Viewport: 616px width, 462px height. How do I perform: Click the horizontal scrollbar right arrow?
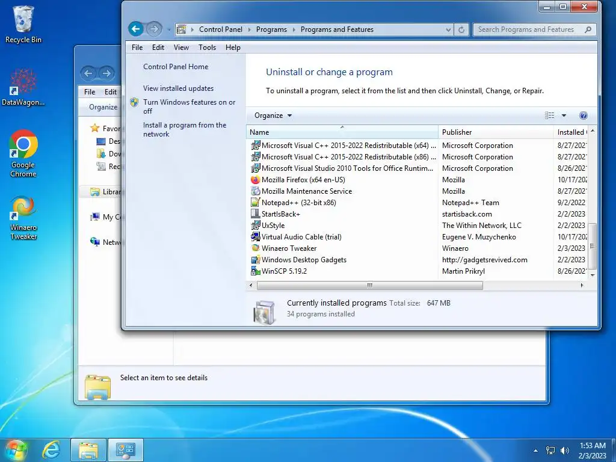point(582,286)
